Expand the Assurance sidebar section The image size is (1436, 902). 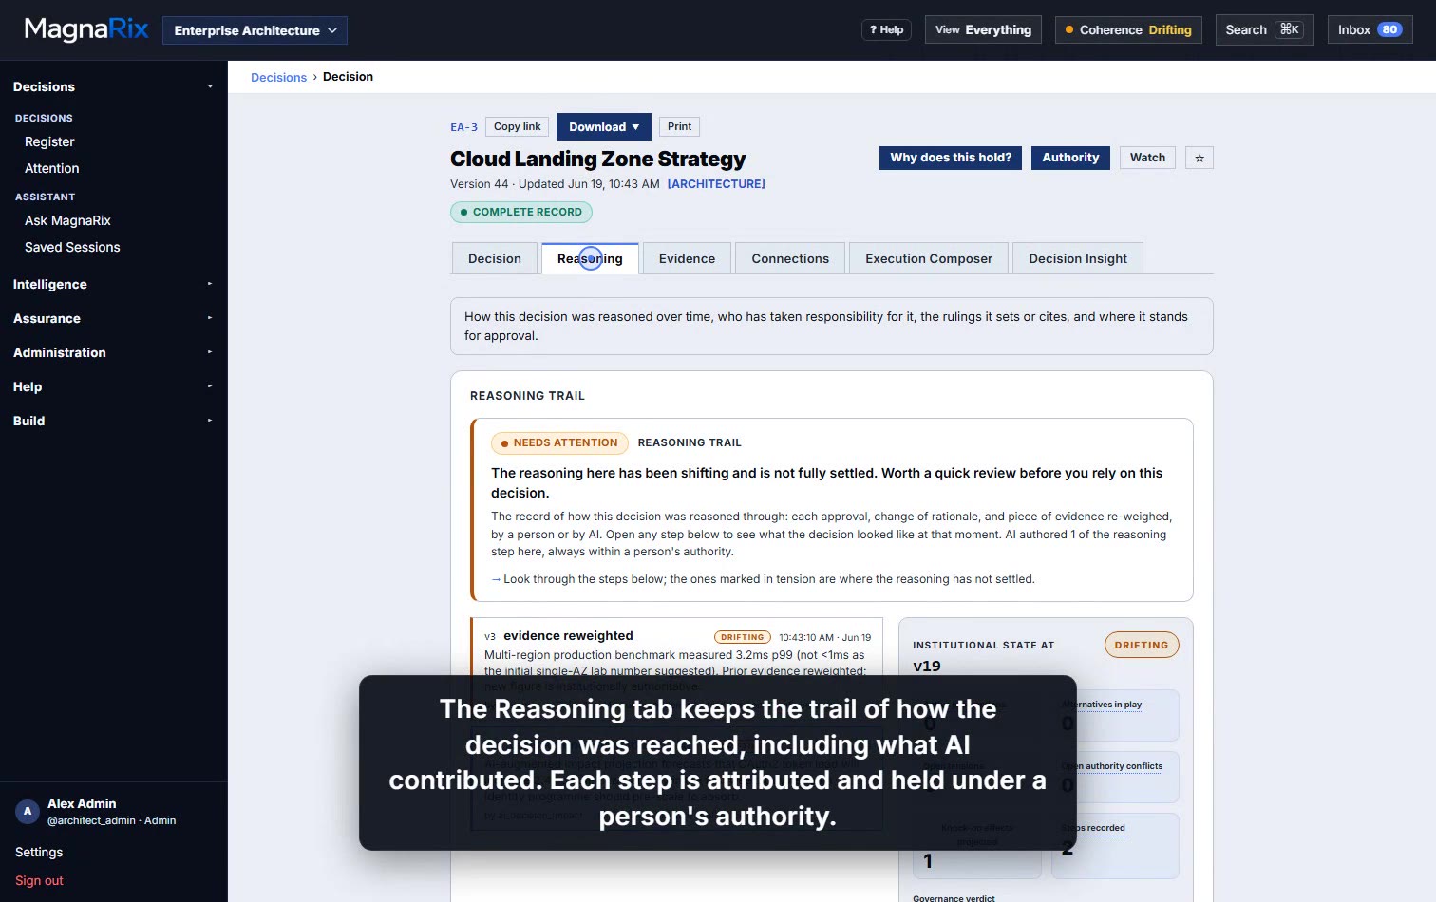click(x=113, y=318)
